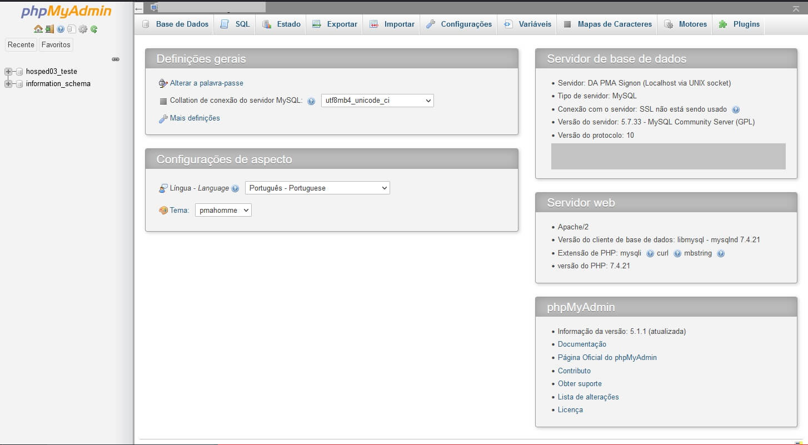Click the collapse chevron icon at top right
Viewport: 808px width, 445px height.
796,8
